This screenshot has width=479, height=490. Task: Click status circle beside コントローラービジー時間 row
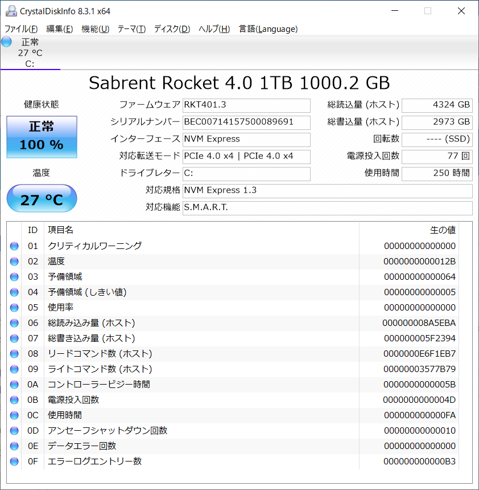click(x=14, y=385)
